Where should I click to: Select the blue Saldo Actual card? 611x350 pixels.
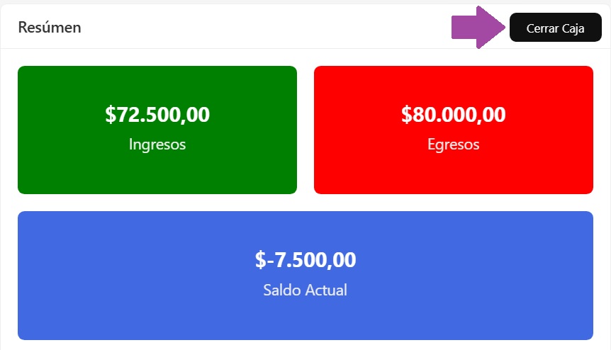(x=305, y=319)
